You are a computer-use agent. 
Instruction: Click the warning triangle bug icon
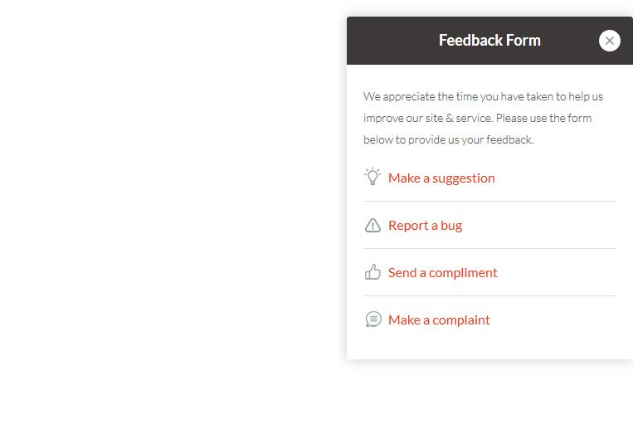[x=372, y=226]
